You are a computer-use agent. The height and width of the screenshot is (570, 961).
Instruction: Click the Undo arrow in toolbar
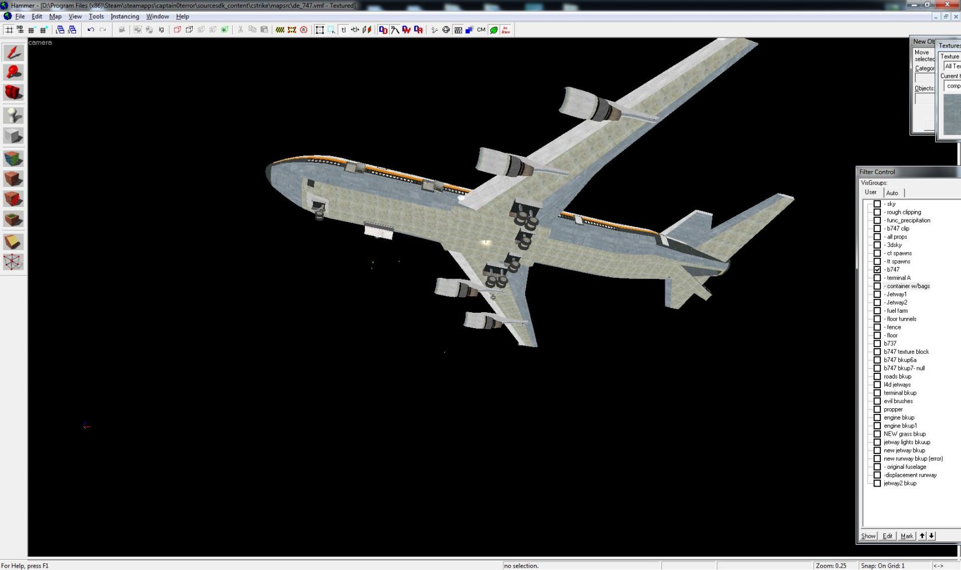point(90,30)
